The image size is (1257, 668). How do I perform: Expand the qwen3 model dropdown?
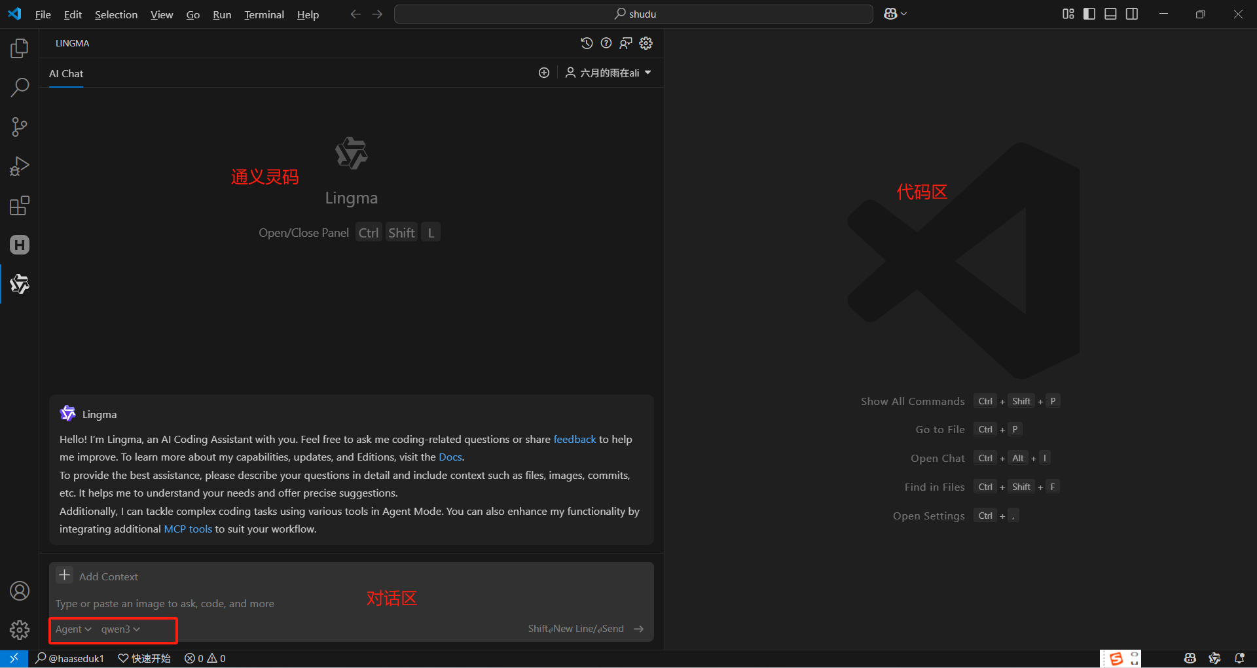coord(120,629)
